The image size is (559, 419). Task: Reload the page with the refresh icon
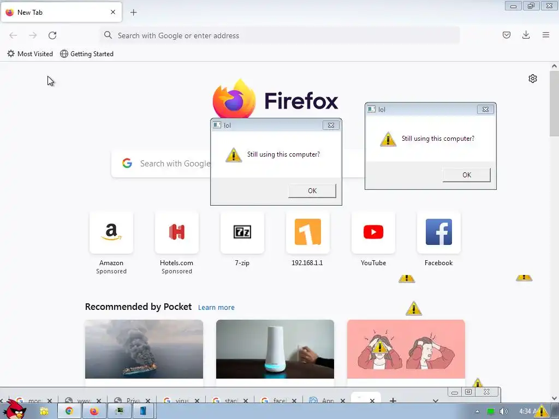pos(52,35)
